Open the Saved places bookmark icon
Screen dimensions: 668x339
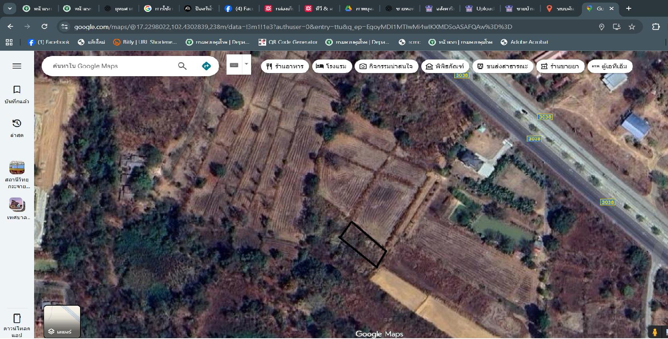coord(17,90)
